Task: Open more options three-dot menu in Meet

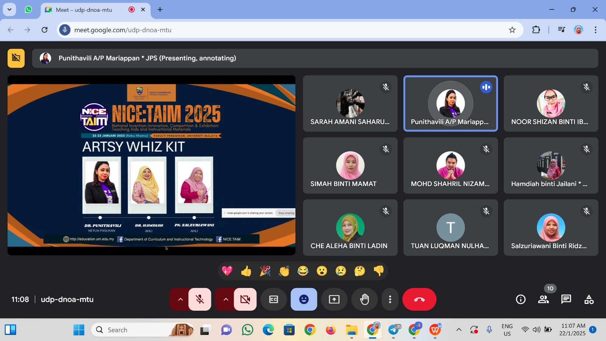Action: click(390, 299)
